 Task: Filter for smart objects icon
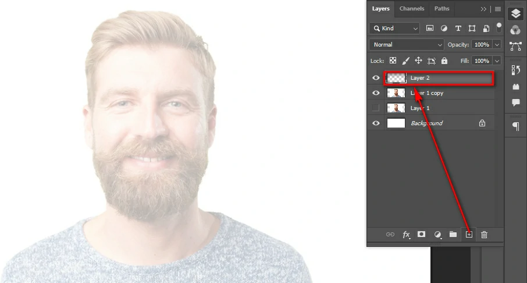pyautogui.click(x=486, y=29)
